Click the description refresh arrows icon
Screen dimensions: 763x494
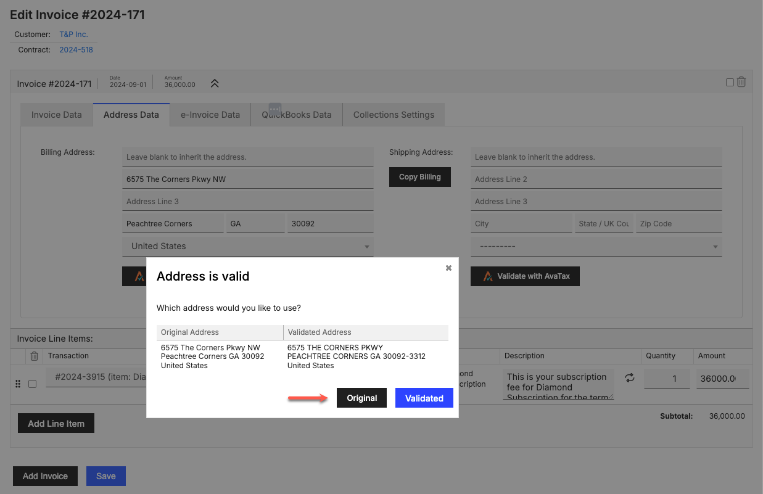[630, 377]
